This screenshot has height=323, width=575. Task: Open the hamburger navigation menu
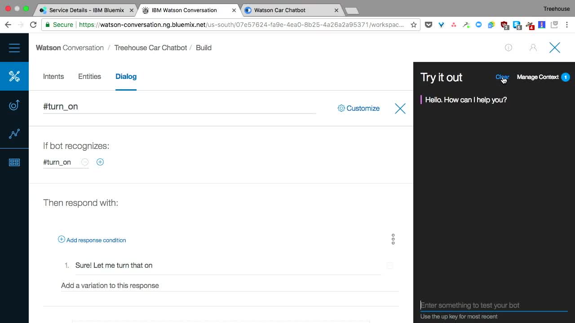[14, 48]
